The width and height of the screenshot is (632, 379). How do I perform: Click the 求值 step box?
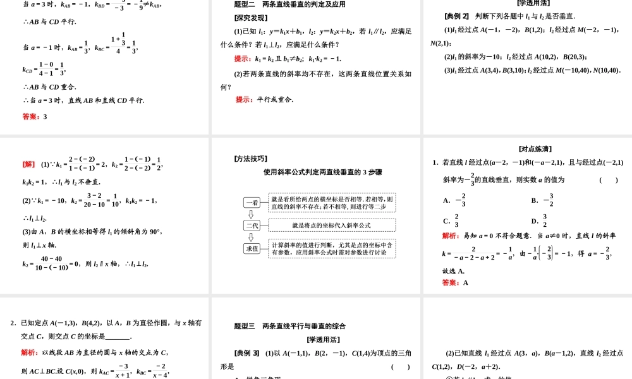[x=252, y=250]
